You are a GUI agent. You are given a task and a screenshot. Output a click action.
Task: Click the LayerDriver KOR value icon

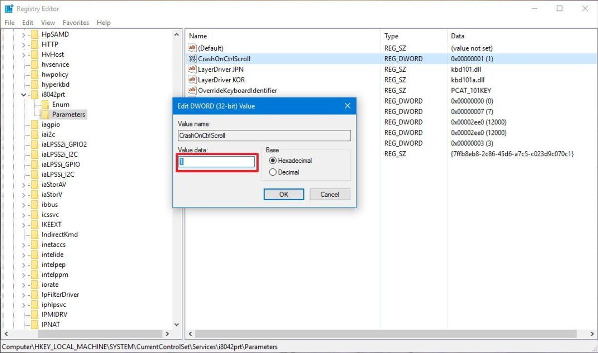pos(192,80)
